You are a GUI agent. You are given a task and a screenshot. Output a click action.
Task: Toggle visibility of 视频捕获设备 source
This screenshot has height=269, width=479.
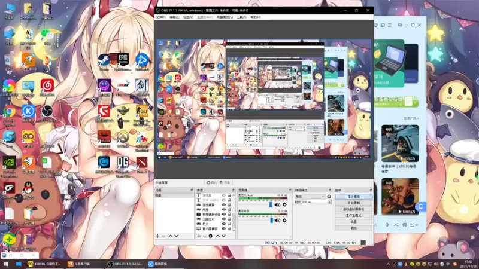(x=223, y=215)
